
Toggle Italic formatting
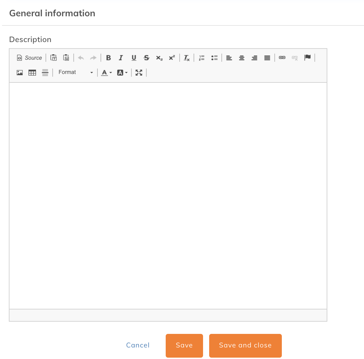[x=121, y=58]
